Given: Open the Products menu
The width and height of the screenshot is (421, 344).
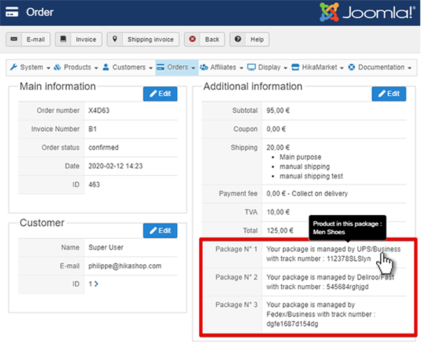Looking at the screenshot, I should [x=76, y=67].
